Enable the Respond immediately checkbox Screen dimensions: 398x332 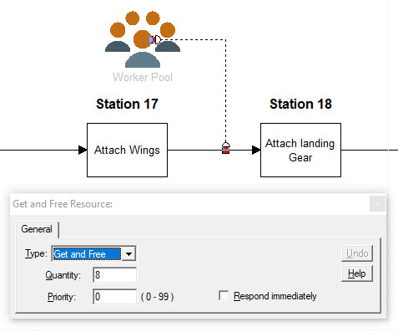pyautogui.click(x=224, y=296)
